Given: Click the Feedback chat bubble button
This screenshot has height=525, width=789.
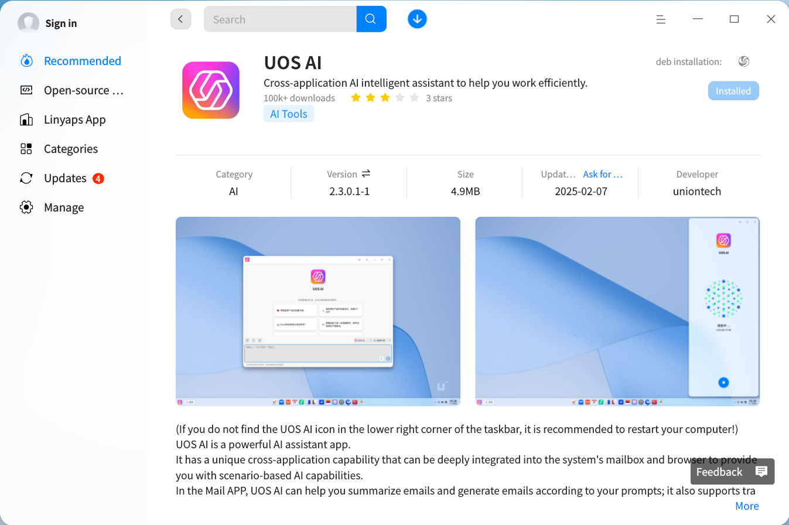Looking at the screenshot, I should point(732,472).
